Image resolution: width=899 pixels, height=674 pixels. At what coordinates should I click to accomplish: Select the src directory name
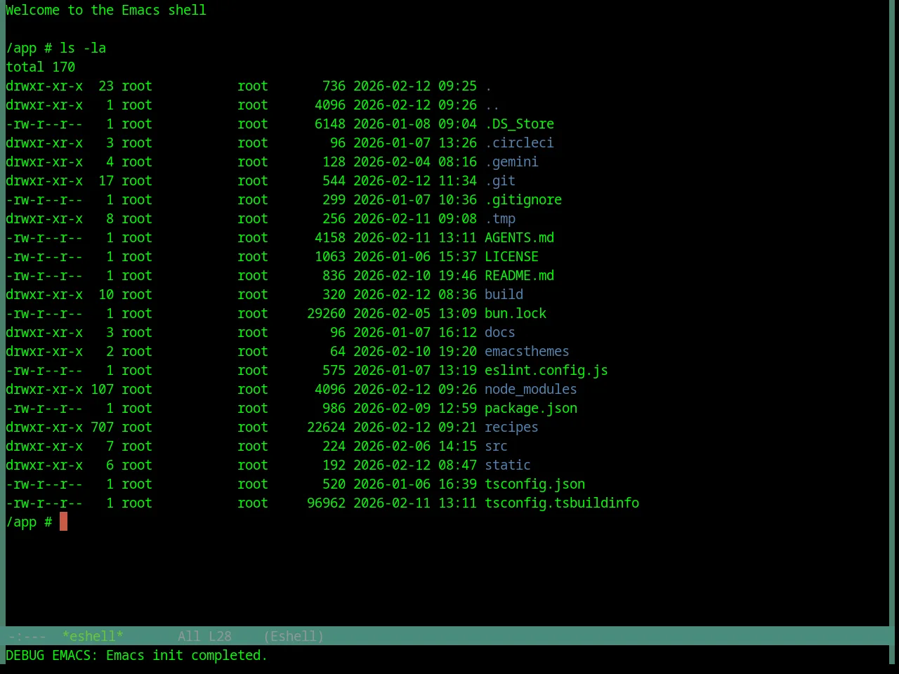tap(496, 446)
